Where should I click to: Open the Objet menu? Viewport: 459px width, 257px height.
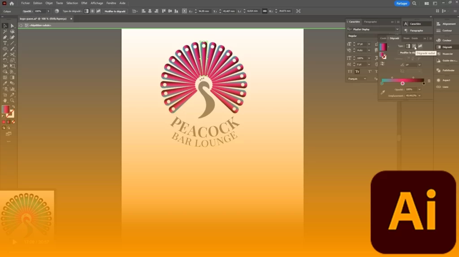[49, 3]
